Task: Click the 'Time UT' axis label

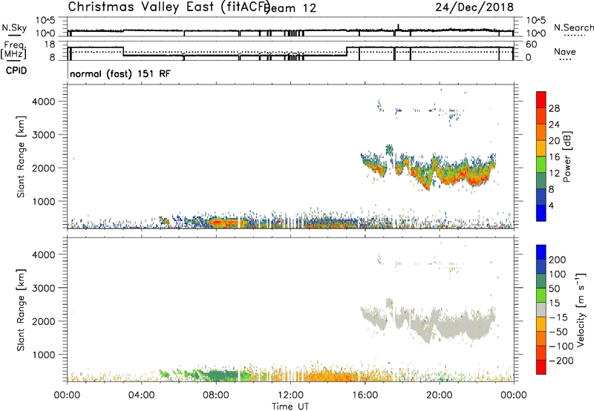Action: pyautogui.click(x=290, y=406)
